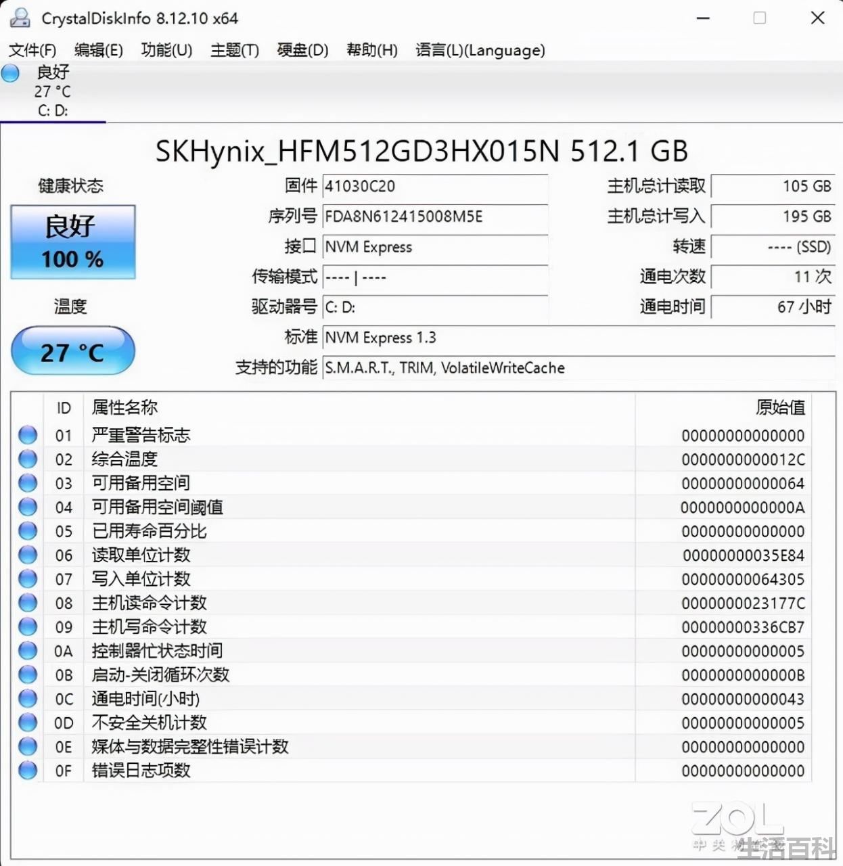Click the 驱动器号 field showing C: D:
This screenshot has height=866, width=843.
click(x=435, y=307)
